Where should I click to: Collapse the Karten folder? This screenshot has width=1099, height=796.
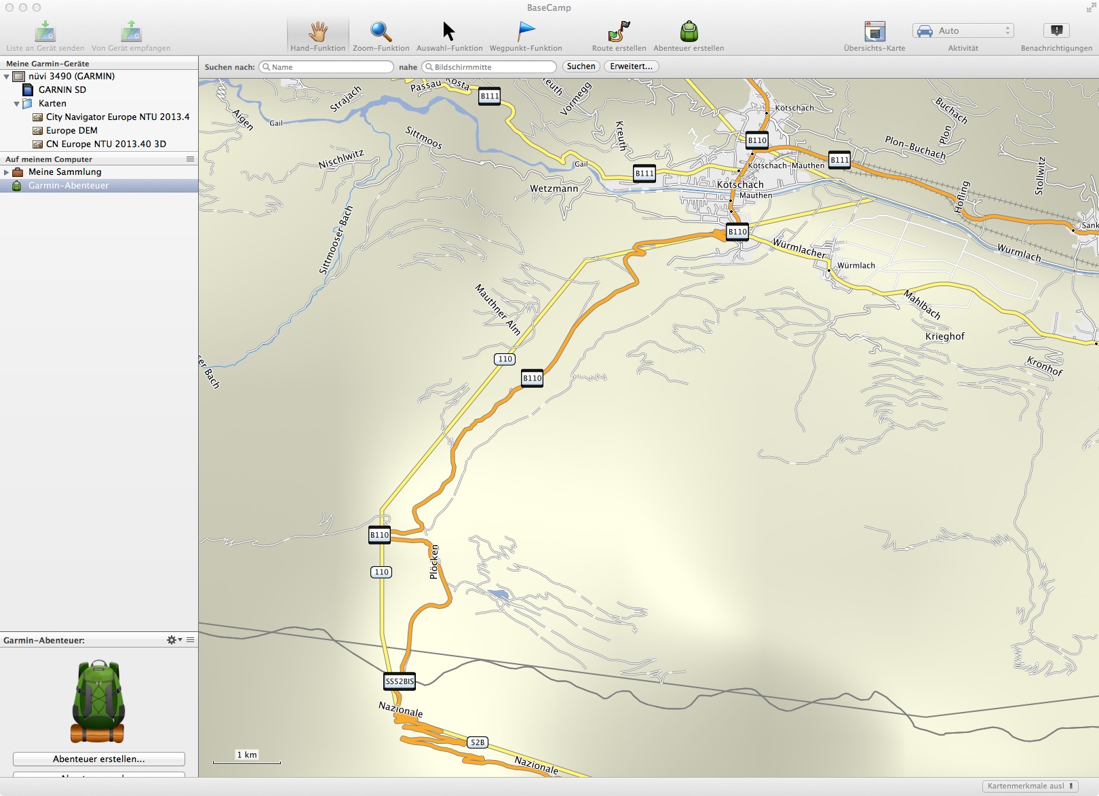[17, 104]
